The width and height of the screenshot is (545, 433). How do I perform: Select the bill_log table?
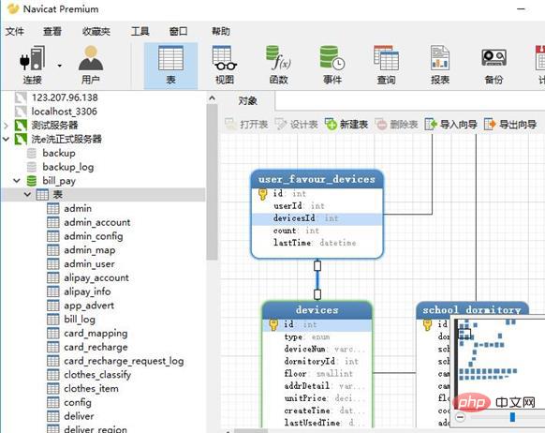pos(80,320)
